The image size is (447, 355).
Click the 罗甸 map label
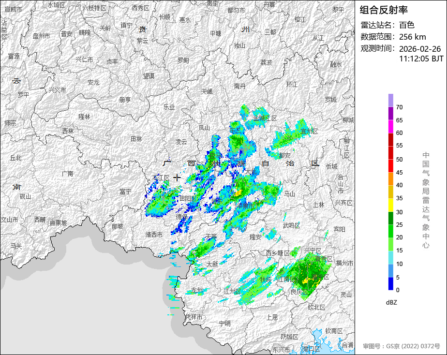point(183,60)
